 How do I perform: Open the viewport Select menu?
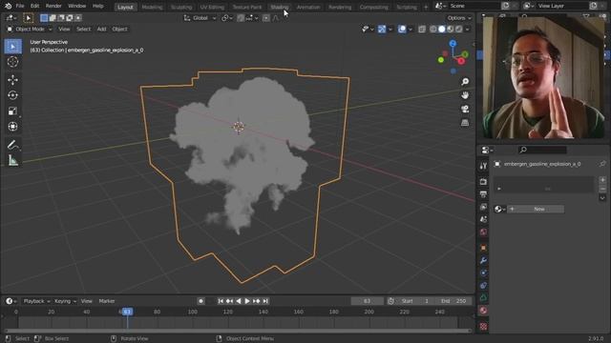(x=83, y=30)
